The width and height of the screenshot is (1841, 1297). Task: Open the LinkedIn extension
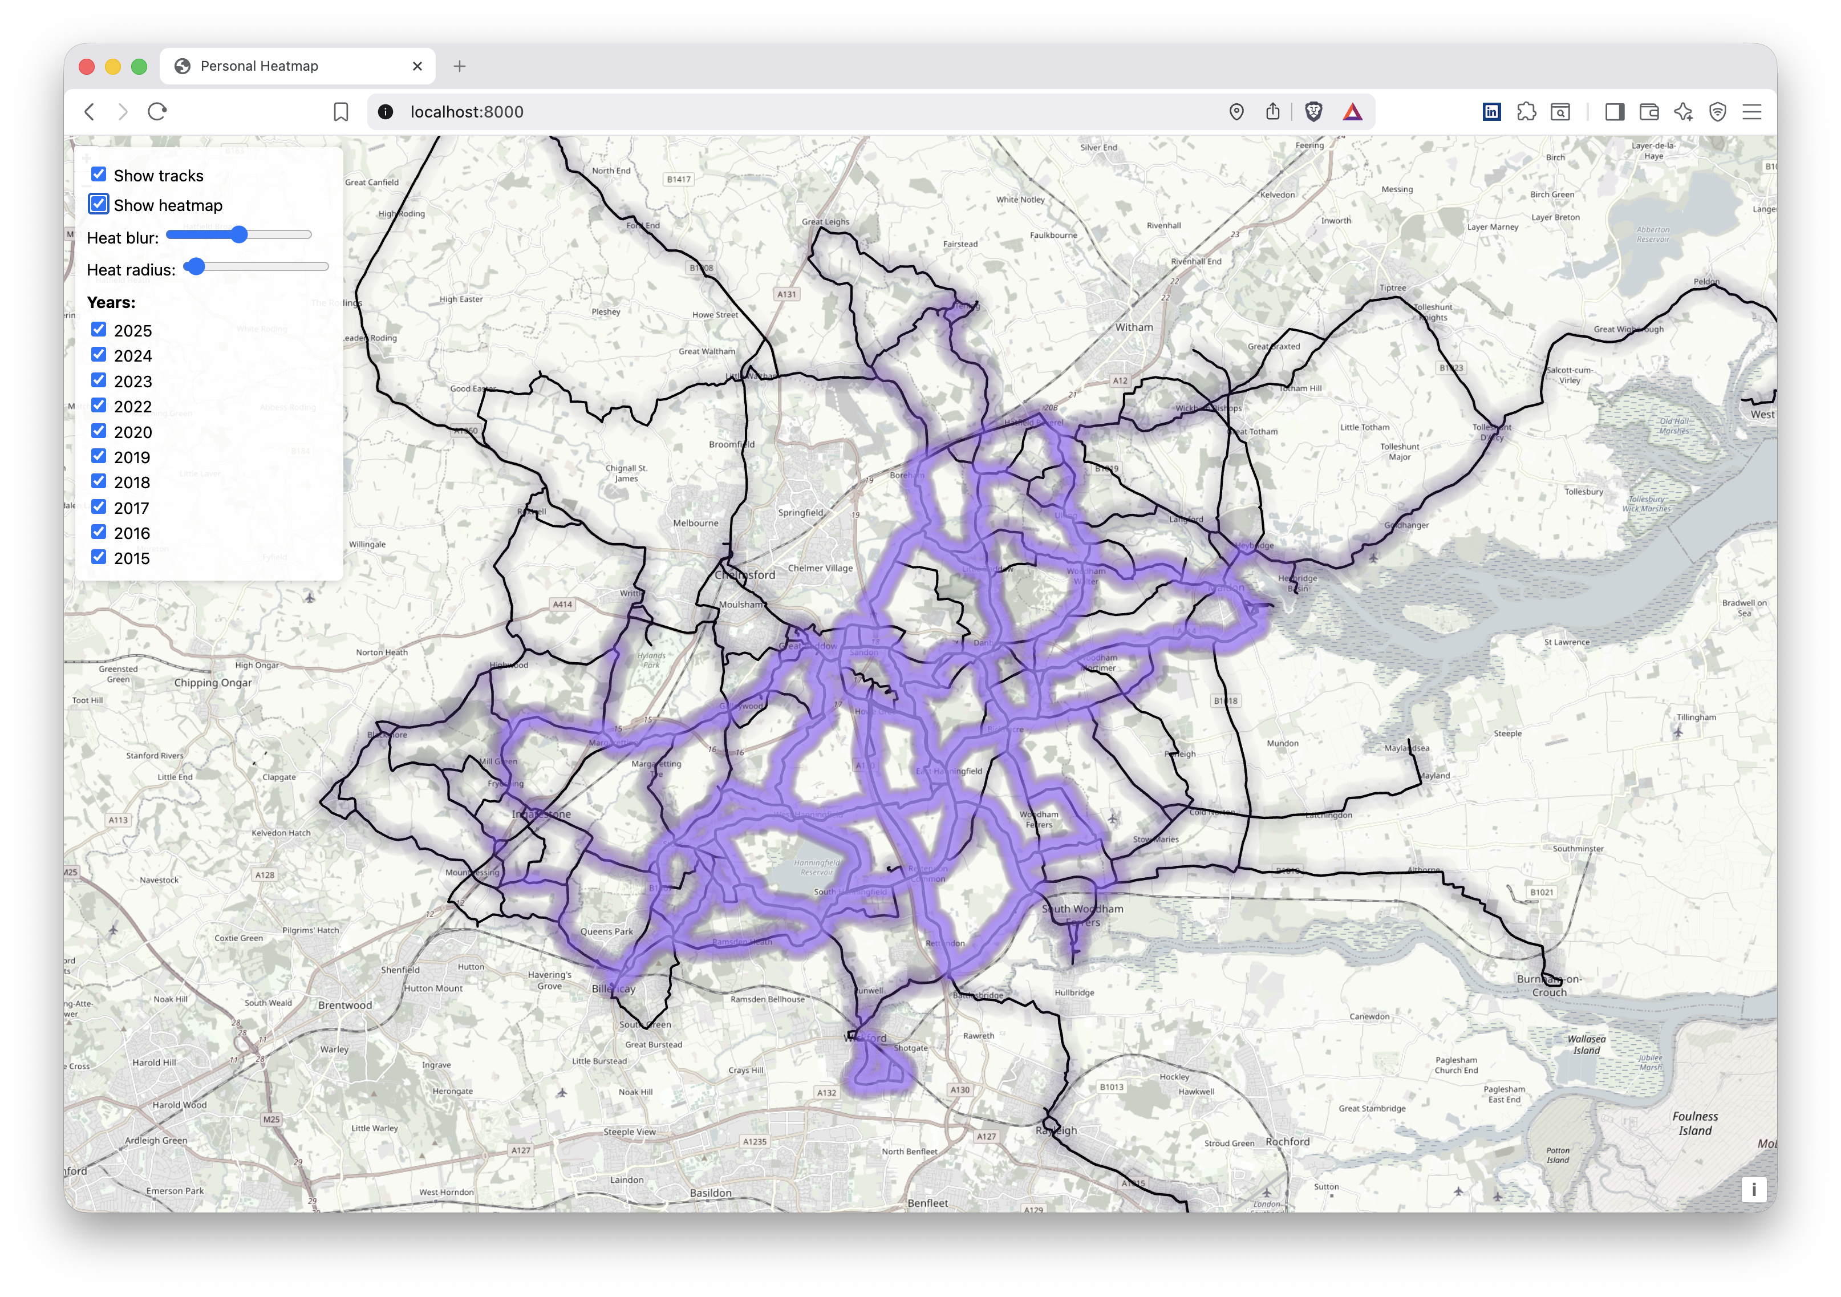pyautogui.click(x=1491, y=111)
